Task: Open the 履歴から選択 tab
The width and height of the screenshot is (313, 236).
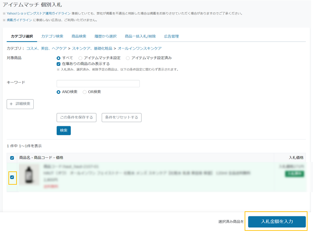Action: coord(105,36)
